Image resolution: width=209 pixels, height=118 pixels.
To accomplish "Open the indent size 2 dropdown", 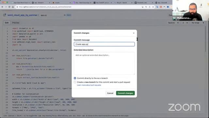I will pos(185,23).
